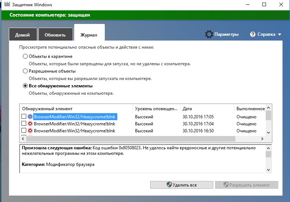Viewport: 290px width, 202px height.
Task: Select the Объекты в карантине radio button
Action: tap(25, 56)
